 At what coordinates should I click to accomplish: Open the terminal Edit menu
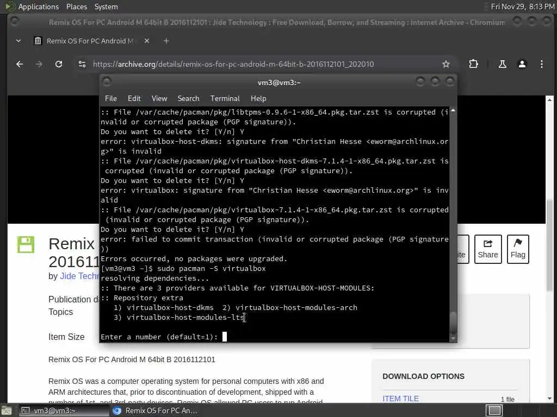(134, 99)
